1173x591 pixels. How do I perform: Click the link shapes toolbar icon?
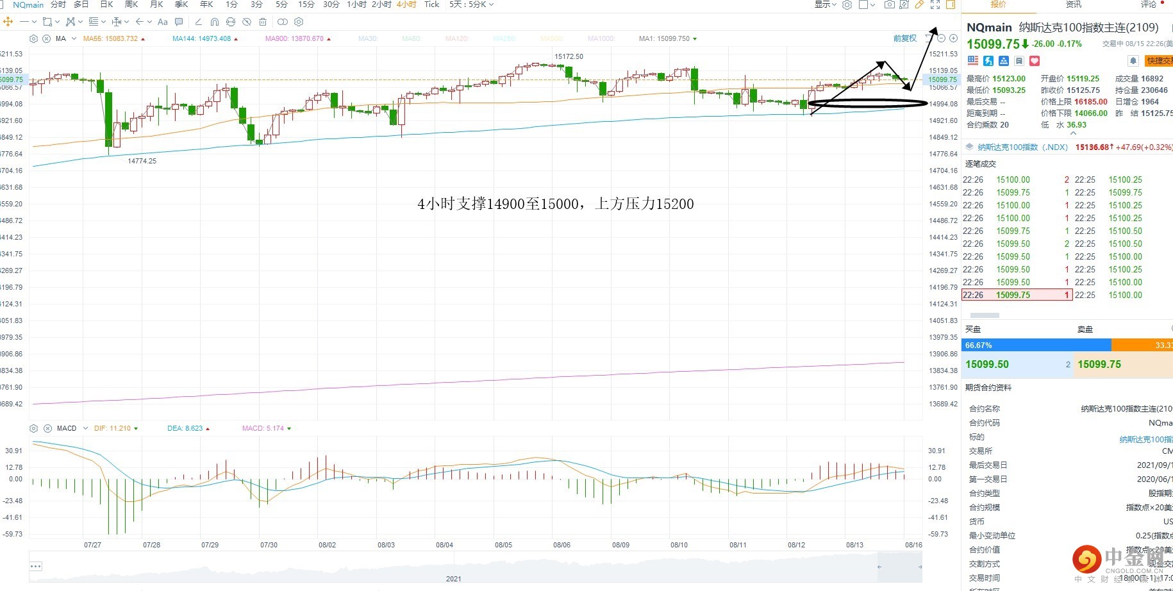click(x=282, y=22)
